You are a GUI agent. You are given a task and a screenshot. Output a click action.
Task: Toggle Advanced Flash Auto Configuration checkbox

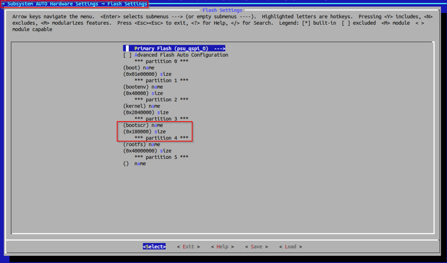(176, 55)
